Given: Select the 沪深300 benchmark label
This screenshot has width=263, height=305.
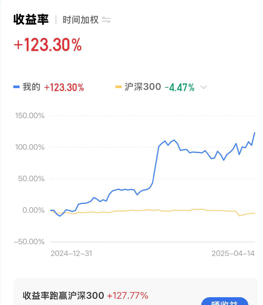Looking at the screenshot, I should pyautogui.click(x=143, y=87).
